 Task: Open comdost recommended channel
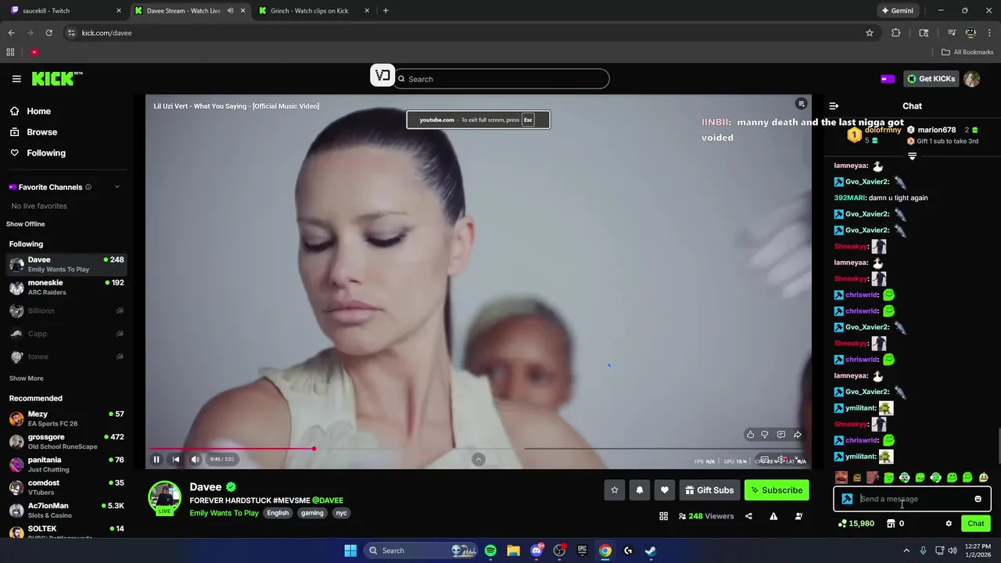tap(66, 488)
